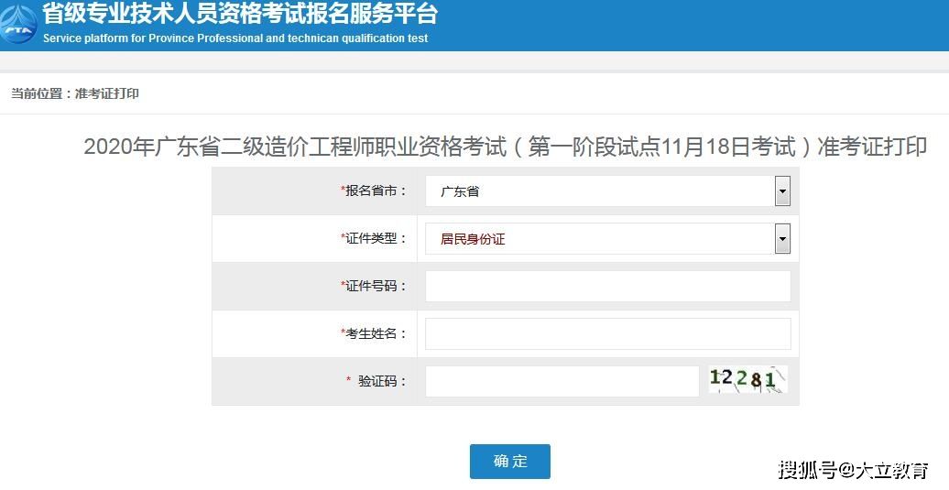
Task: Click the 考生姓名 field label
Action: pos(375,333)
